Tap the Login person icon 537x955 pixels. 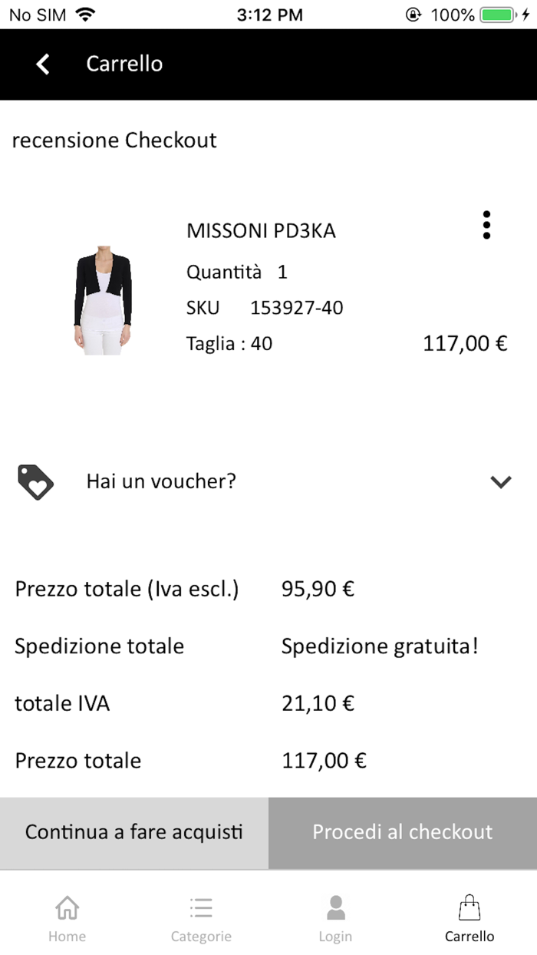tap(335, 907)
